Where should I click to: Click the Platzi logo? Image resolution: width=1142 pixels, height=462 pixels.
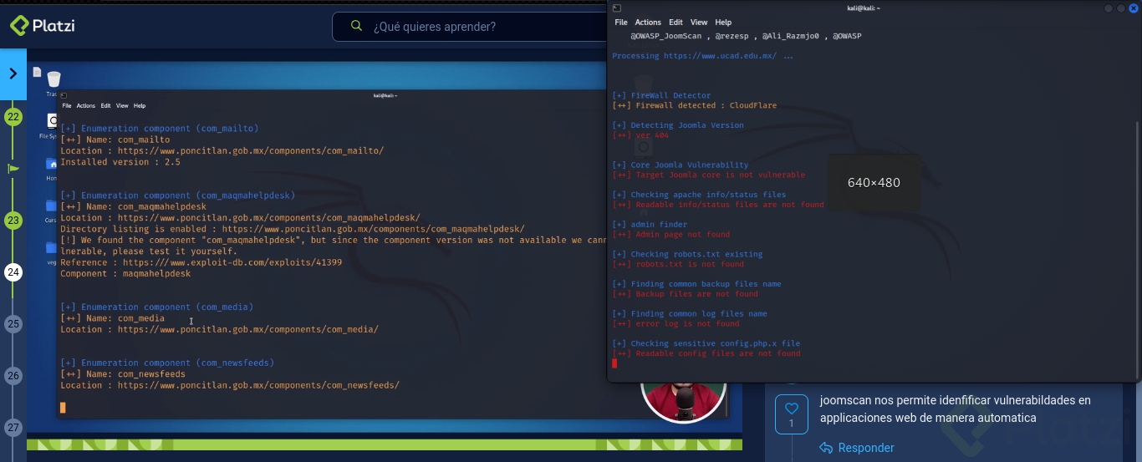(43, 26)
